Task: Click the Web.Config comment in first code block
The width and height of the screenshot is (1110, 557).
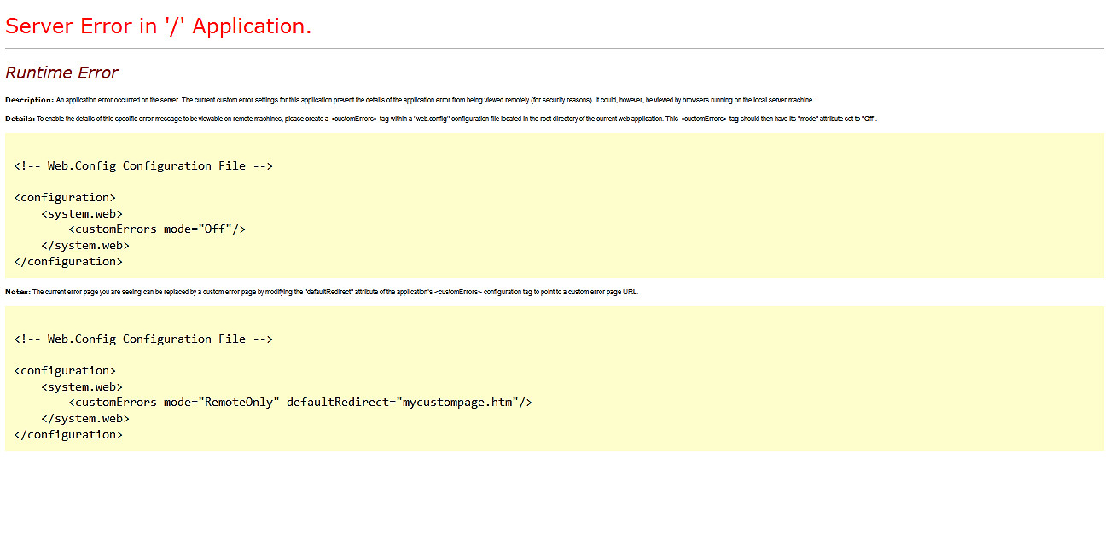Action: click(x=143, y=166)
